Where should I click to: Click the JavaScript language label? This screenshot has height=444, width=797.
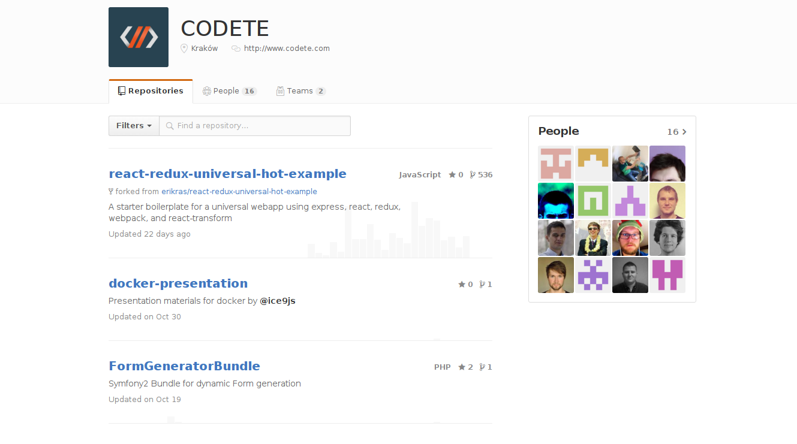420,175
